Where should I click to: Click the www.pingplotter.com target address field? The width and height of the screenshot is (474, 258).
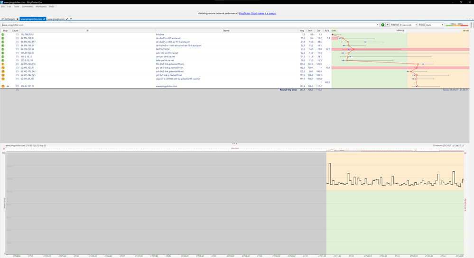click(x=188, y=25)
